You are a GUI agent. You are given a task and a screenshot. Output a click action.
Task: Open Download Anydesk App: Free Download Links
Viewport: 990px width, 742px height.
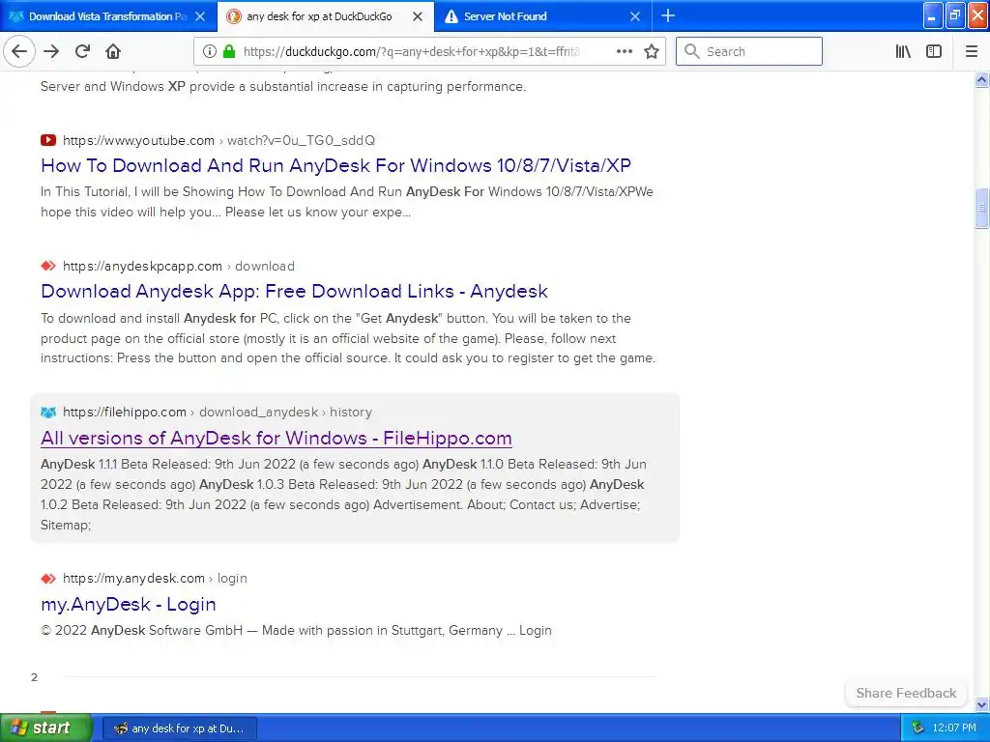(294, 291)
